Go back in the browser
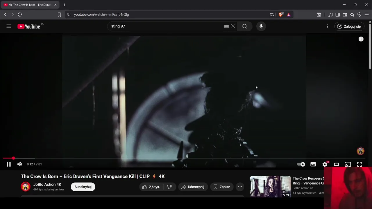Screen dimensions: 372x209 pos(5,15)
